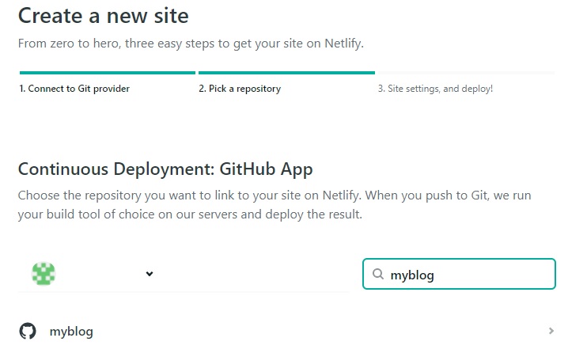Click the From zero to hero subtitle text
This screenshot has height=353, width=568.
158,44
